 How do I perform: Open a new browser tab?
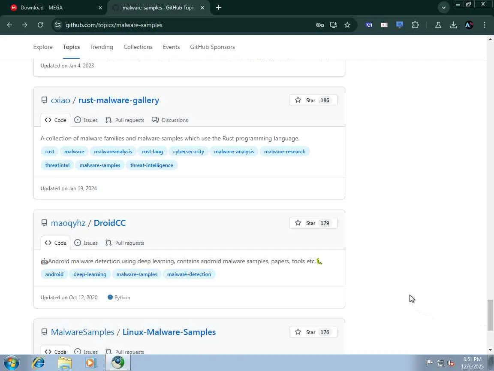[219, 8]
